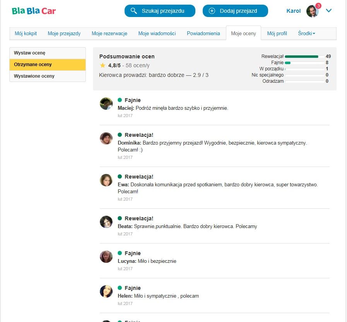Switch to Moje przejazdy tab
The height and width of the screenshot is (322, 347).
pyautogui.click(x=64, y=33)
